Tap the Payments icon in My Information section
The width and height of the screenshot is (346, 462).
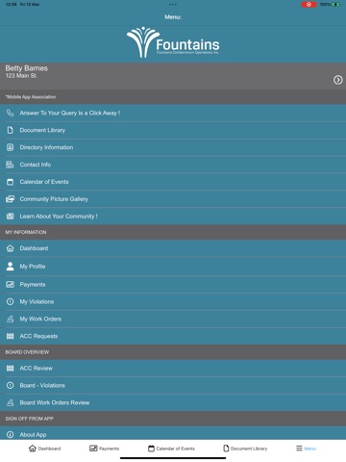11,284
